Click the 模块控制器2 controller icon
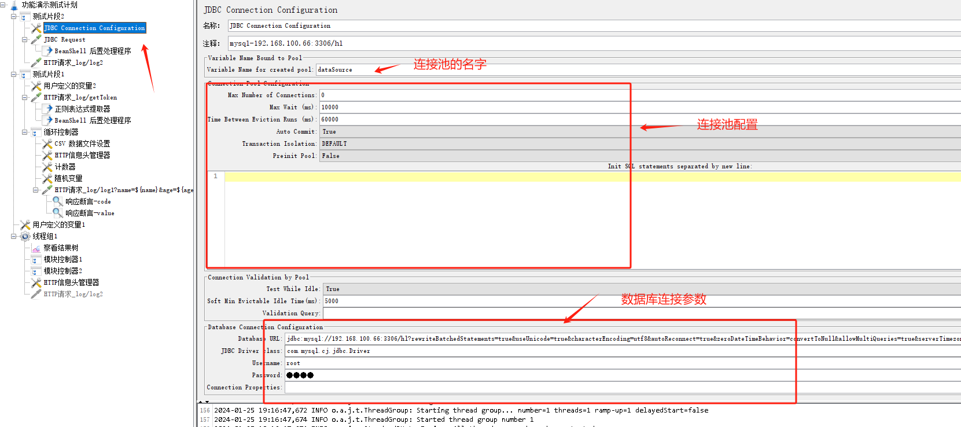This screenshot has height=427, width=961. point(36,271)
